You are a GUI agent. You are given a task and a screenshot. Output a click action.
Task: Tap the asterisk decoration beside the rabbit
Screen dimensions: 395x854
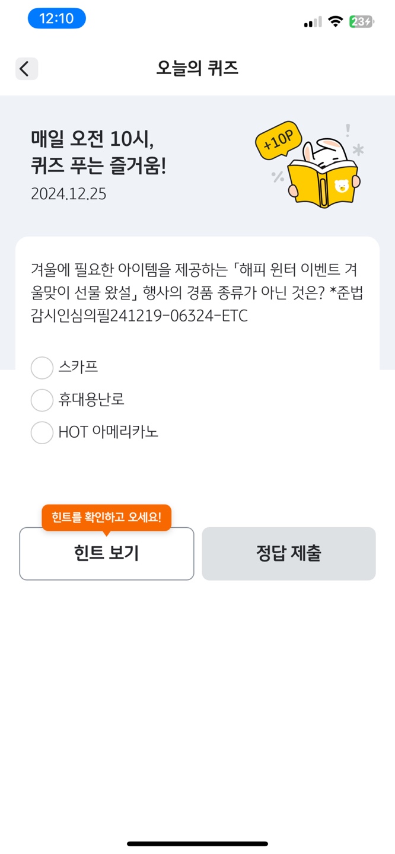click(358, 150)
